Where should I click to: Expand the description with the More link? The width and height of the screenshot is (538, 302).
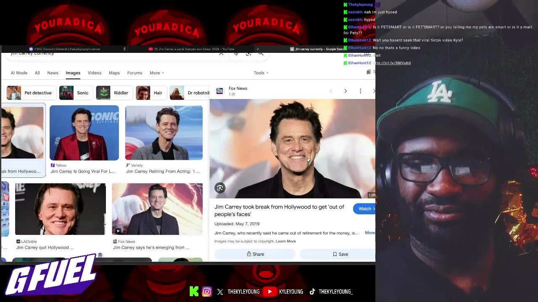pyautogui.click(x=370, y=233)
